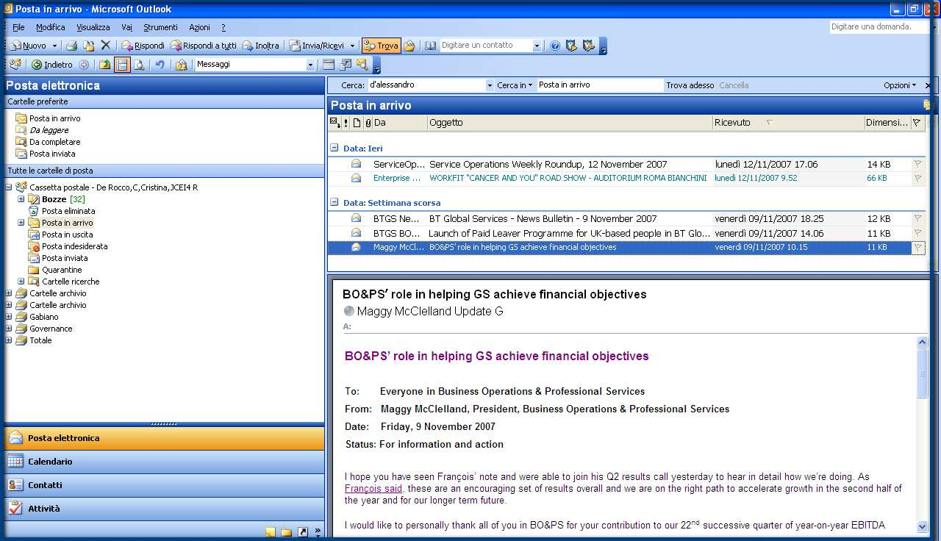Viewport: 941px width, 541px height.
Task: Click the Cerca search text field
Action: (426, 85)
